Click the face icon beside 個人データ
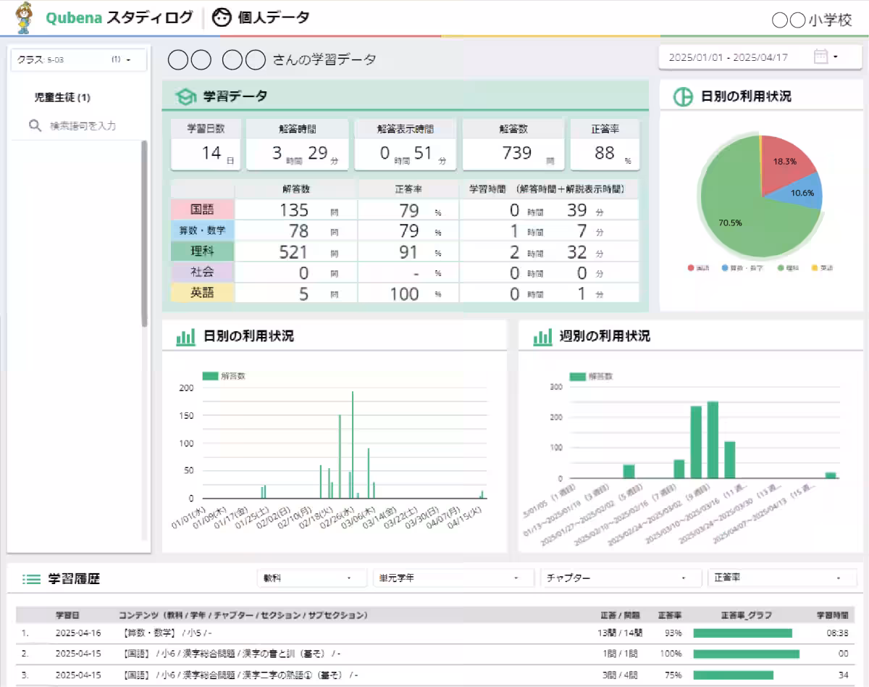 [x=222, y=18]
